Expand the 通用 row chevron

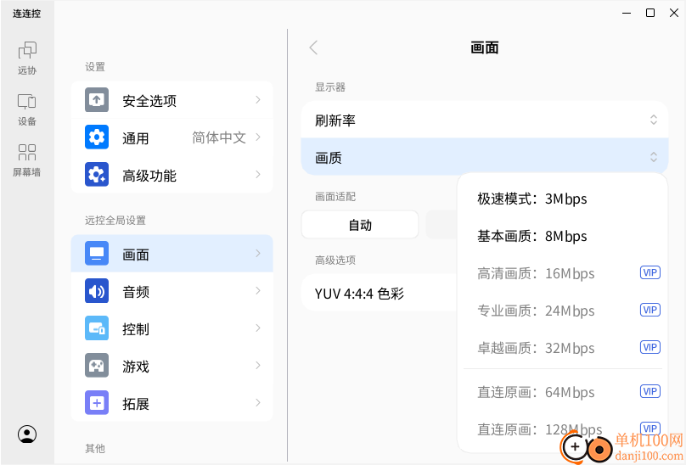[258, 137]
